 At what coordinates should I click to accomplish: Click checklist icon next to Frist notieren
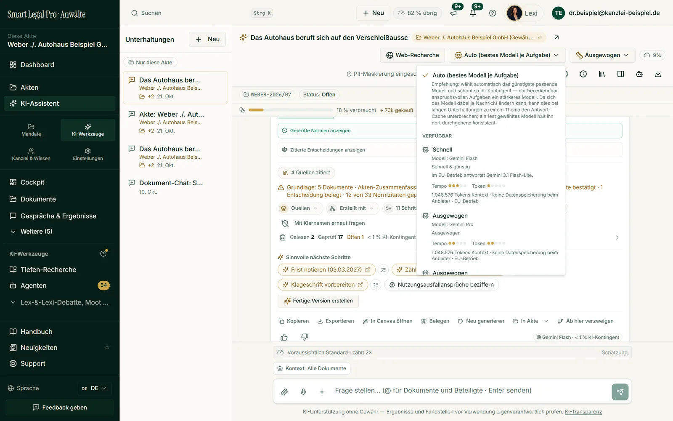coord(383,270)
